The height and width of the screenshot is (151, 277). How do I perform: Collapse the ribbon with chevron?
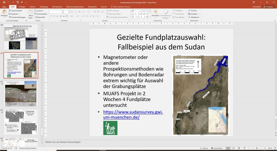click(x=275, y=21)
